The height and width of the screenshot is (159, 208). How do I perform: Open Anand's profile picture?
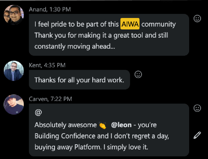tap(14, 15)
